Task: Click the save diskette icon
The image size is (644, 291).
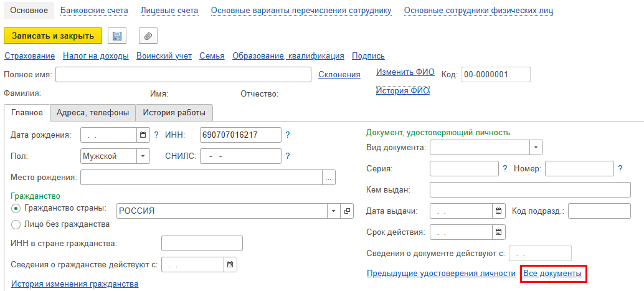Action: click(x=116, y=36)
